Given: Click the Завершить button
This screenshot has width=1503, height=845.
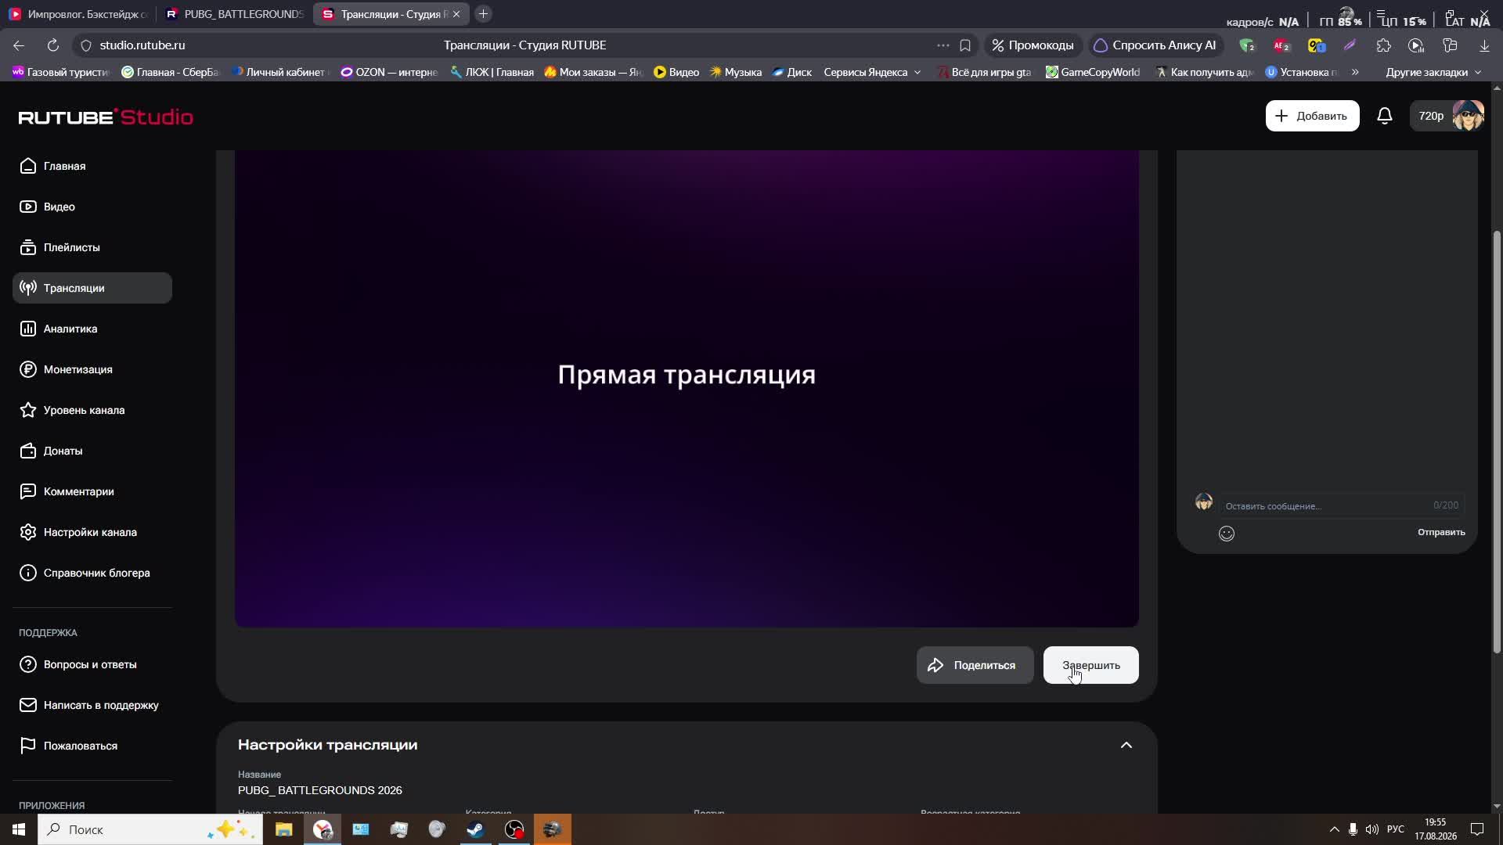Looking at the screenshot, I should (1090, 665).
